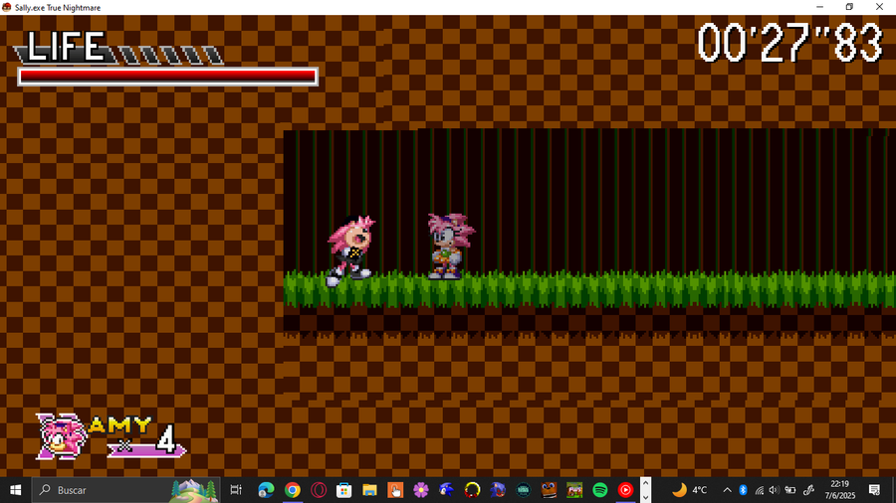Viewport: 896px width, 503px height.
Task: Open Task View from the taskbar
Action: [235, 490]
